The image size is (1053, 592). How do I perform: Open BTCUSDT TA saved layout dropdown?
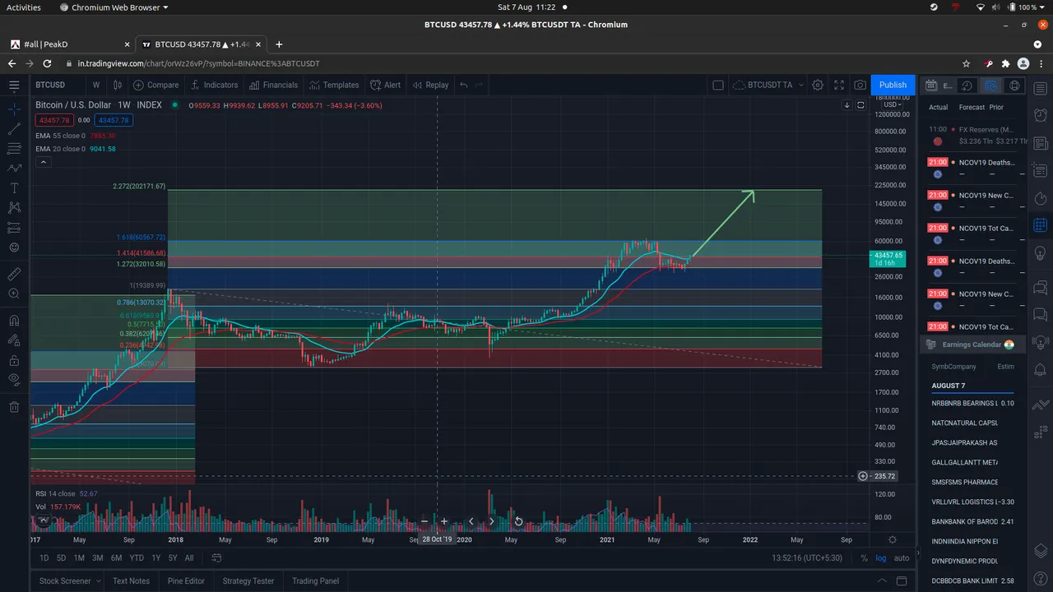(x=767, y=85)
